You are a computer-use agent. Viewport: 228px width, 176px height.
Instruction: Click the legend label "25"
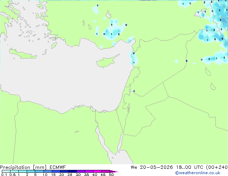point(70,175)
